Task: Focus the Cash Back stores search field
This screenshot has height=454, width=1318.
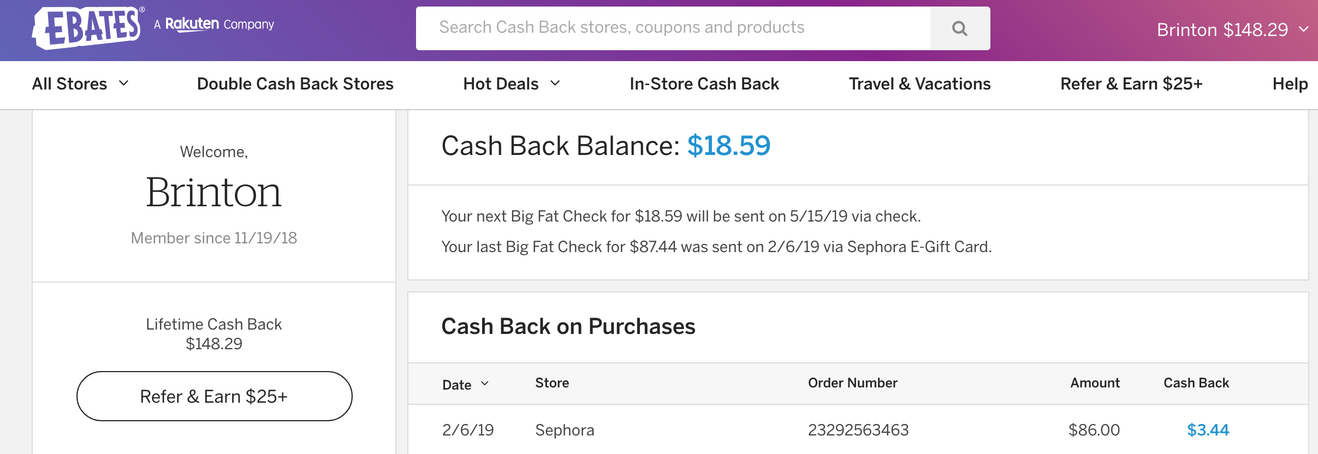Action: click(673, 28)
